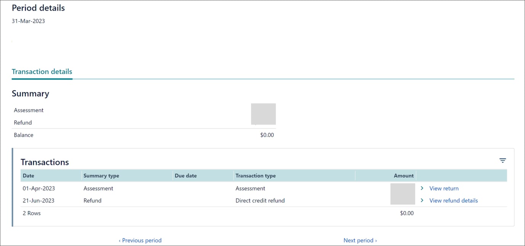Click the Transaction type column header
525x246 pixels.
pyautogui.click(x=255, y=176)
